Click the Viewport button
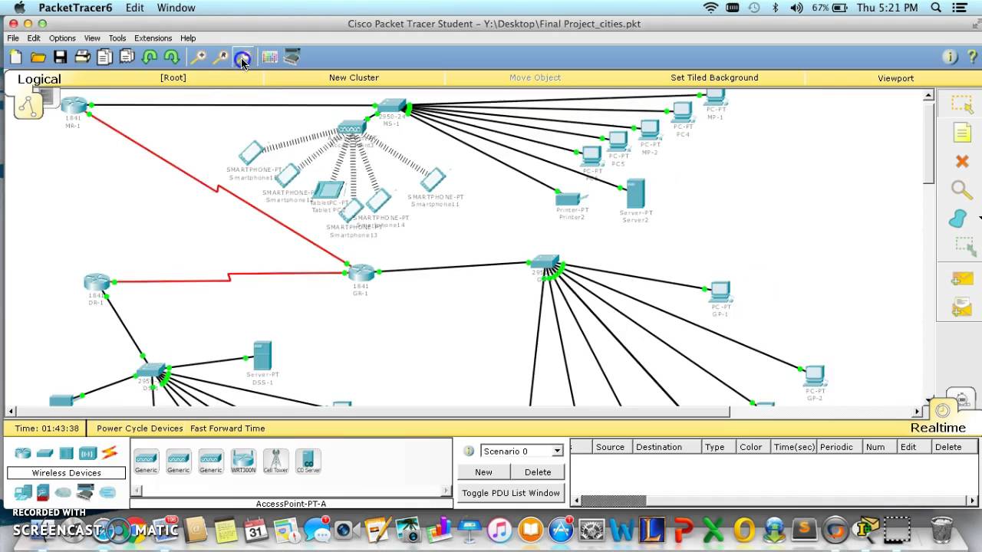 point(895,78)
